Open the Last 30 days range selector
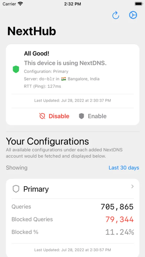 tap(124, 168)
